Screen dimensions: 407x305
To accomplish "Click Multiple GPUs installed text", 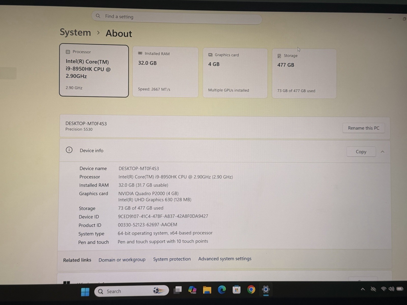I will click(228, 90).
